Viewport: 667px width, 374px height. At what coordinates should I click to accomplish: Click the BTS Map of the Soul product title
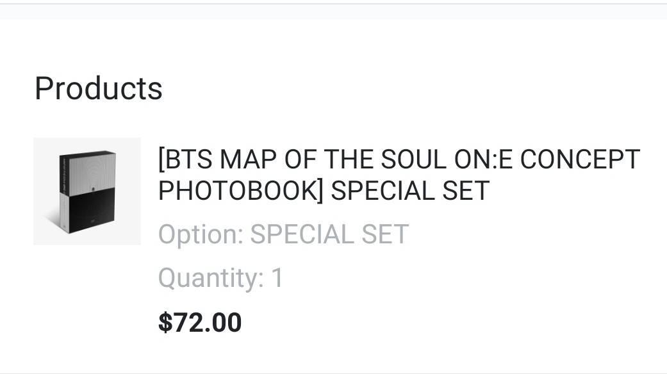[x=399, y=174]
